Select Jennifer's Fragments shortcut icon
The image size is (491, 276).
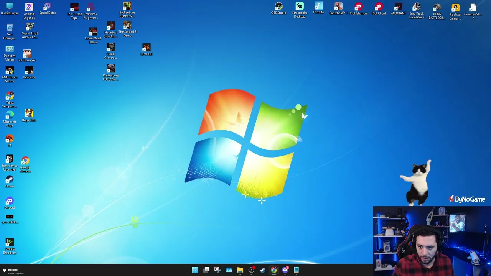[91, 11]
